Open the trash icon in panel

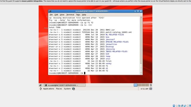[151, 85]
